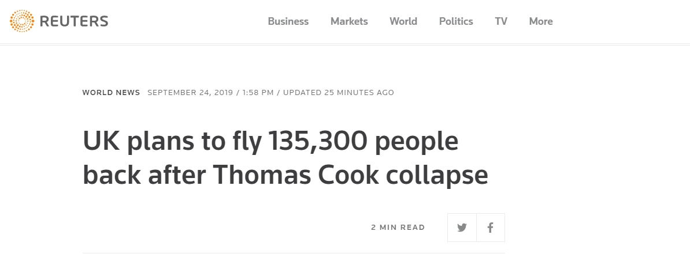Click the 2 MIN READ label
This screenshot has width=690, height=265.
click(398, 228)
